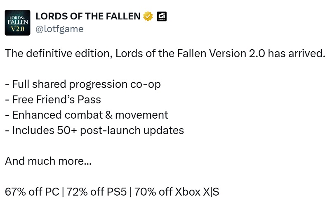330x201 pixels.
Task: Click the "Free Friend's Pass" line
Action: click(x=53, y=100)
